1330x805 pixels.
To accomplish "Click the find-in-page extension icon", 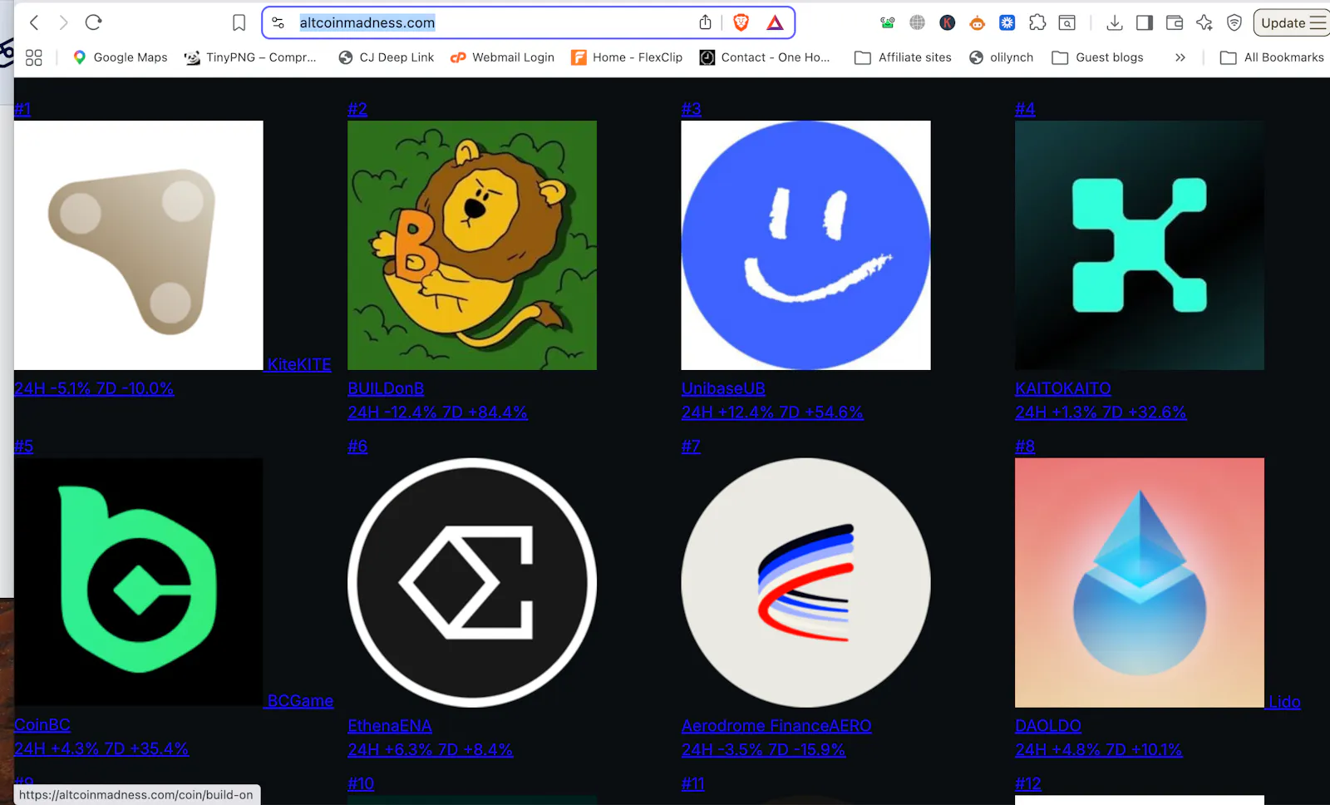I will (1067, 22).
